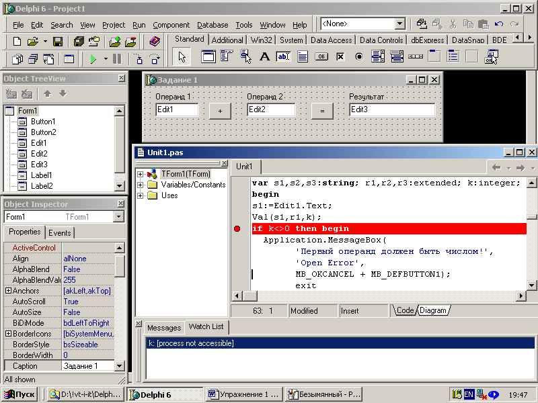Click Add file to project icon
This screenshot has width=538, height=403.
(x=115, y=42)
